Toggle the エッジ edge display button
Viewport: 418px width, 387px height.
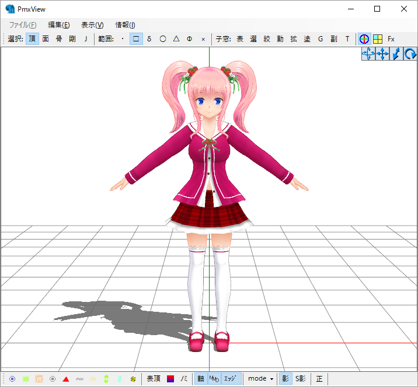click(231, 379)
